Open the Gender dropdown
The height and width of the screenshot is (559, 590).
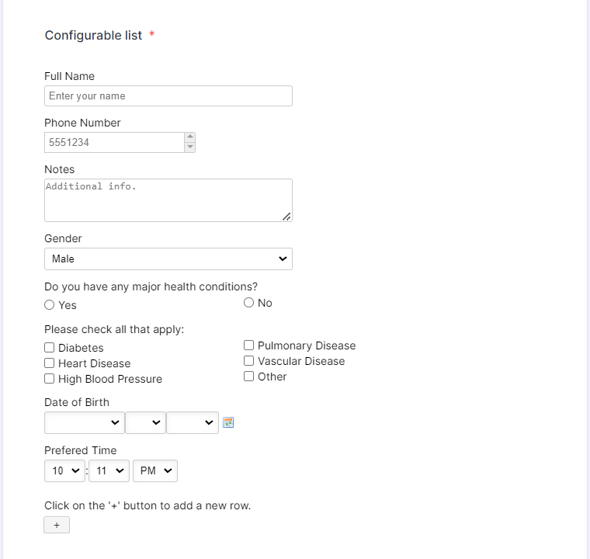(168, 259)
